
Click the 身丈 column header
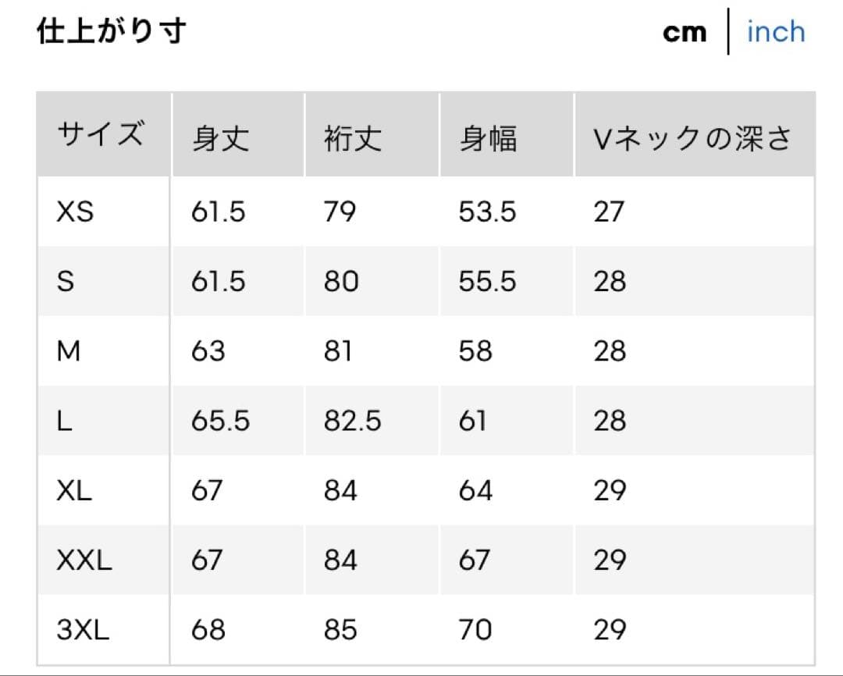tap(220, 139)
